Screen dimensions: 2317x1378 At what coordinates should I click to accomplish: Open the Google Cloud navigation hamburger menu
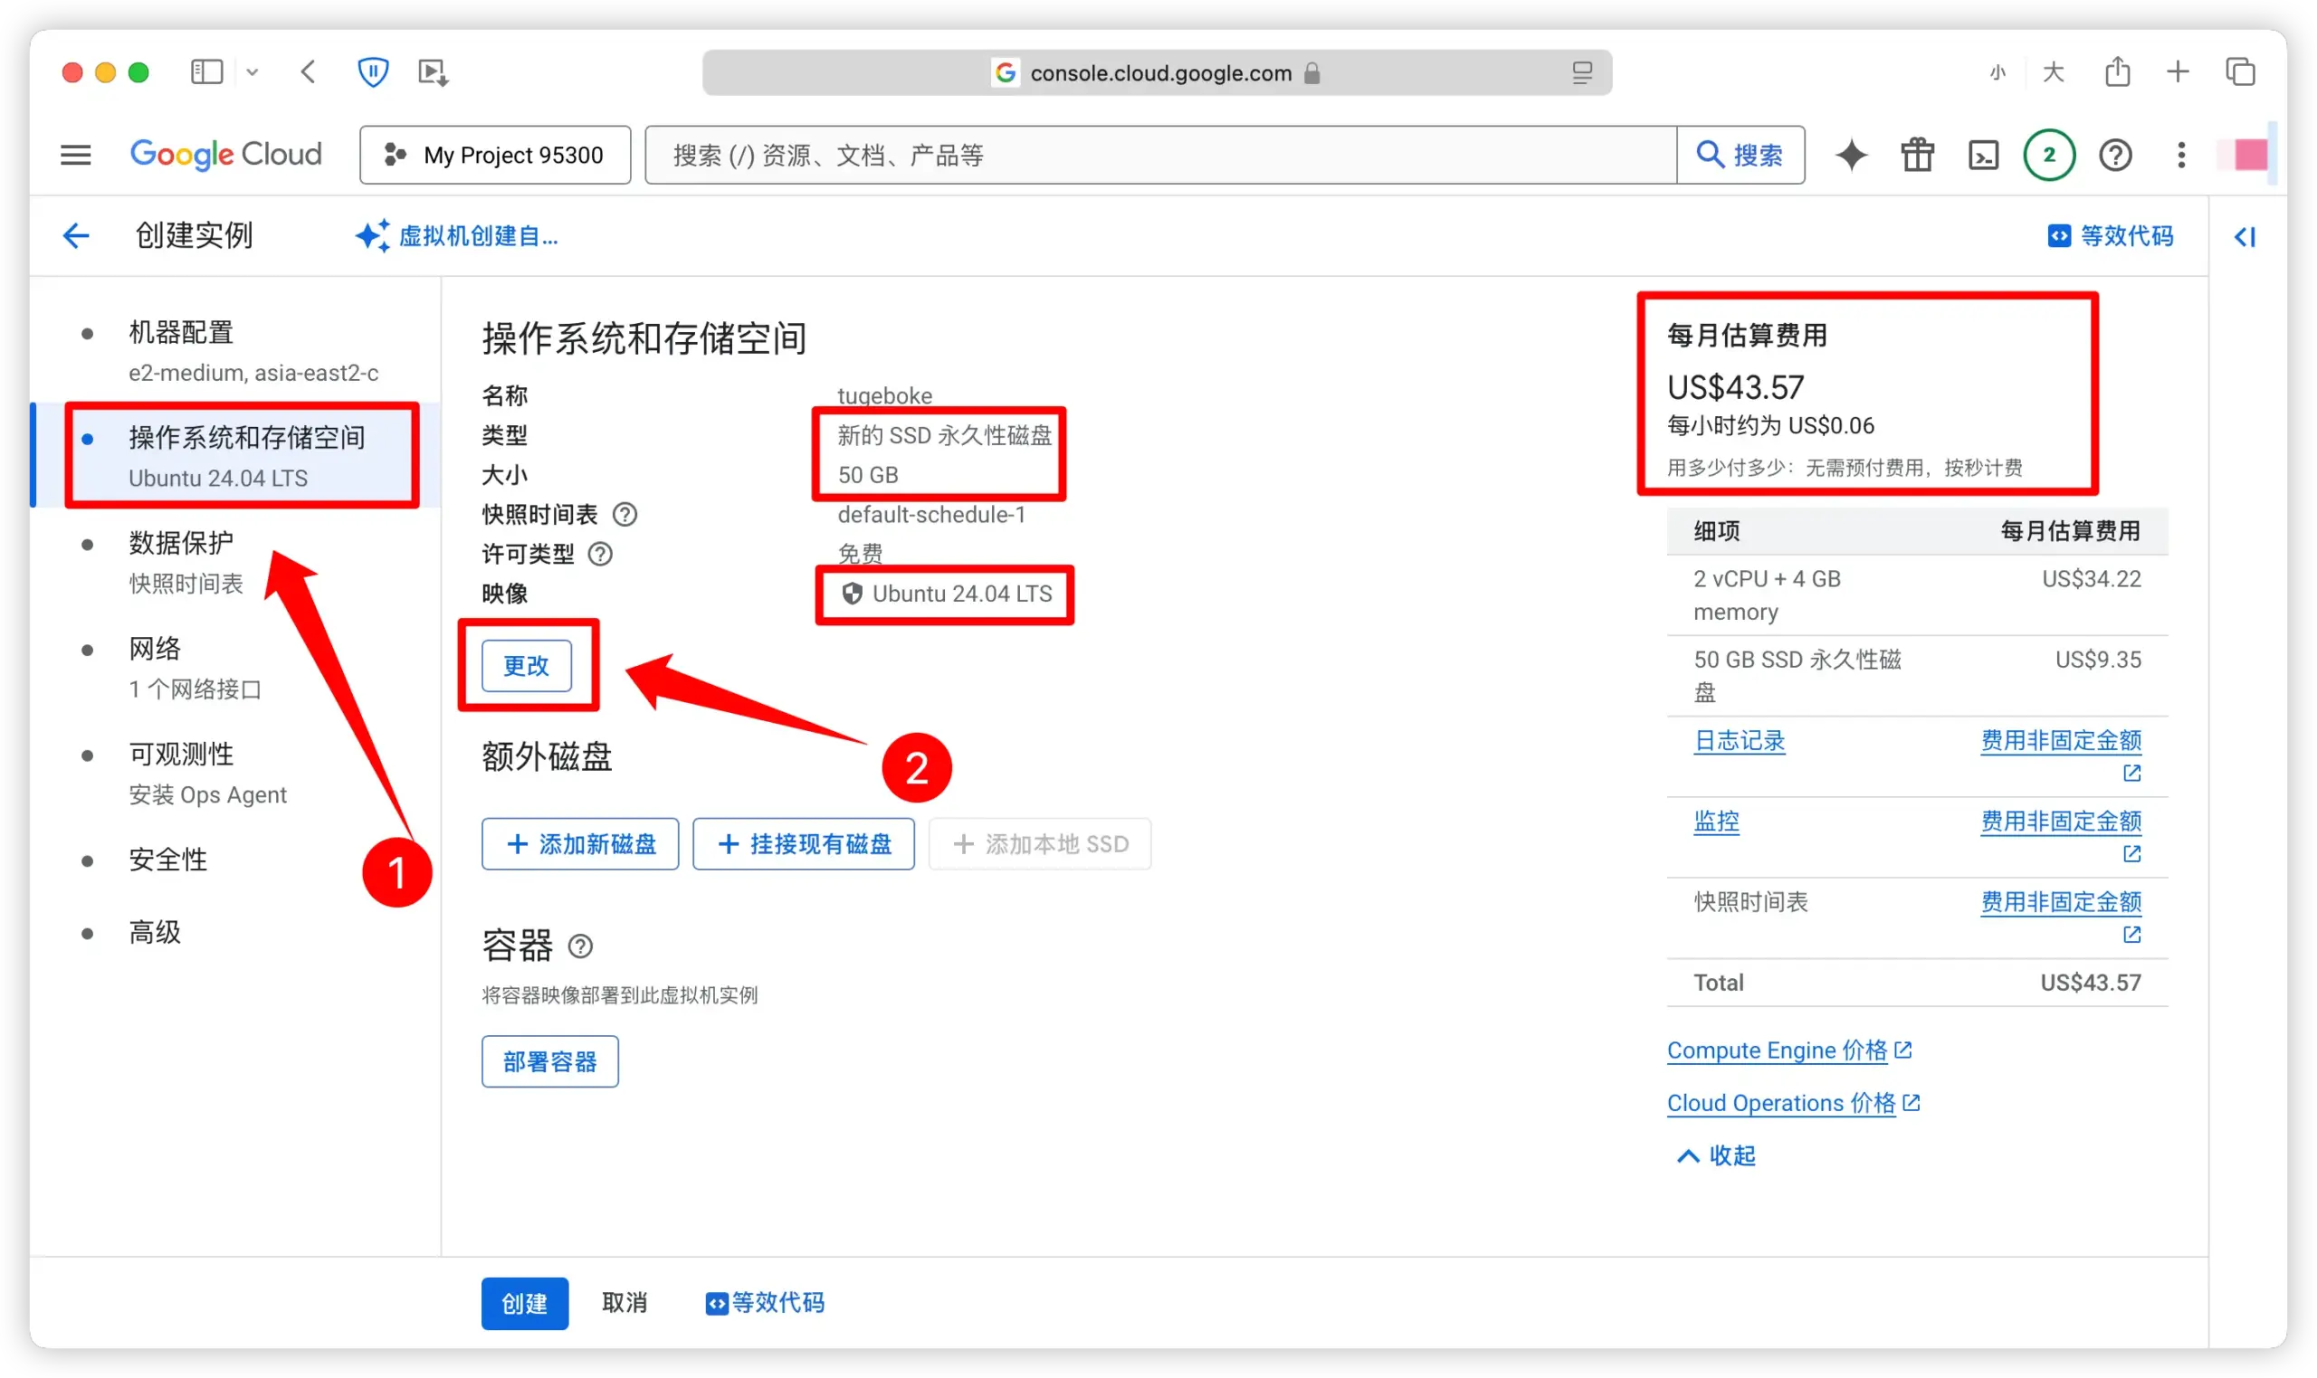(75, 154)
